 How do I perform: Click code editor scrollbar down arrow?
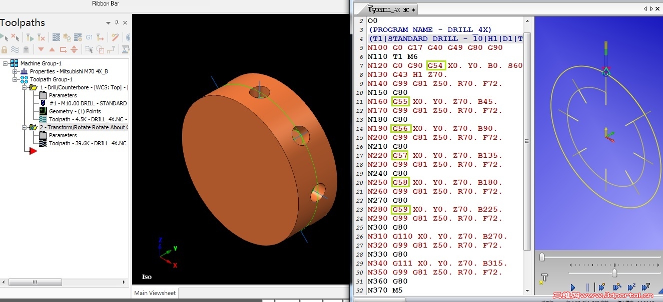tap(527, 291)
